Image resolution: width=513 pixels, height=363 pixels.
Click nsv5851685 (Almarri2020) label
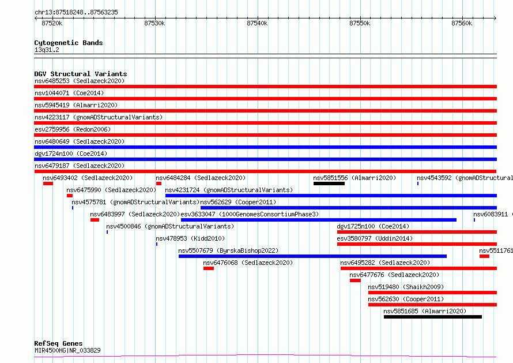point(425,311)
